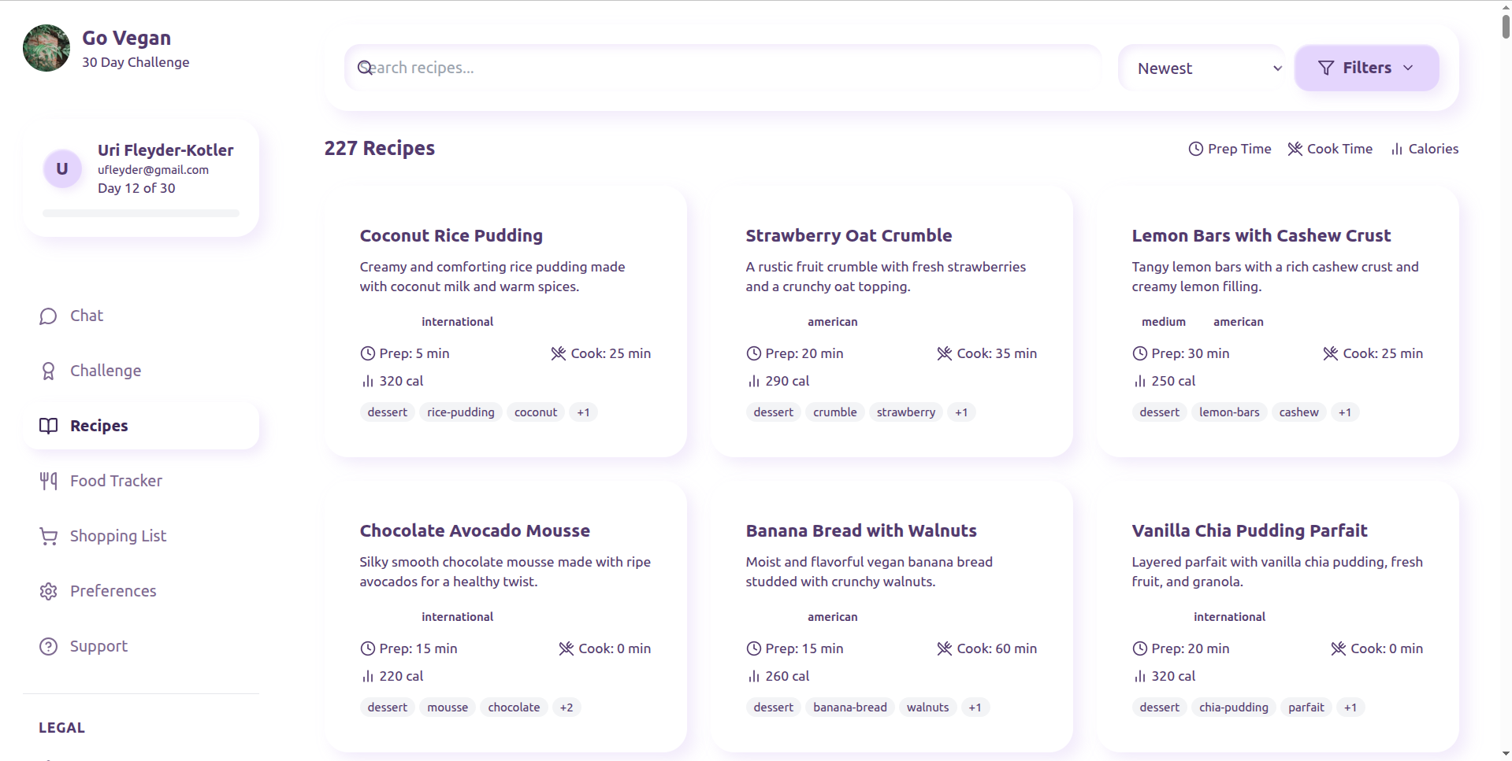Open the Recipes menu item
Screen dimensions: 1512x761
98,426
